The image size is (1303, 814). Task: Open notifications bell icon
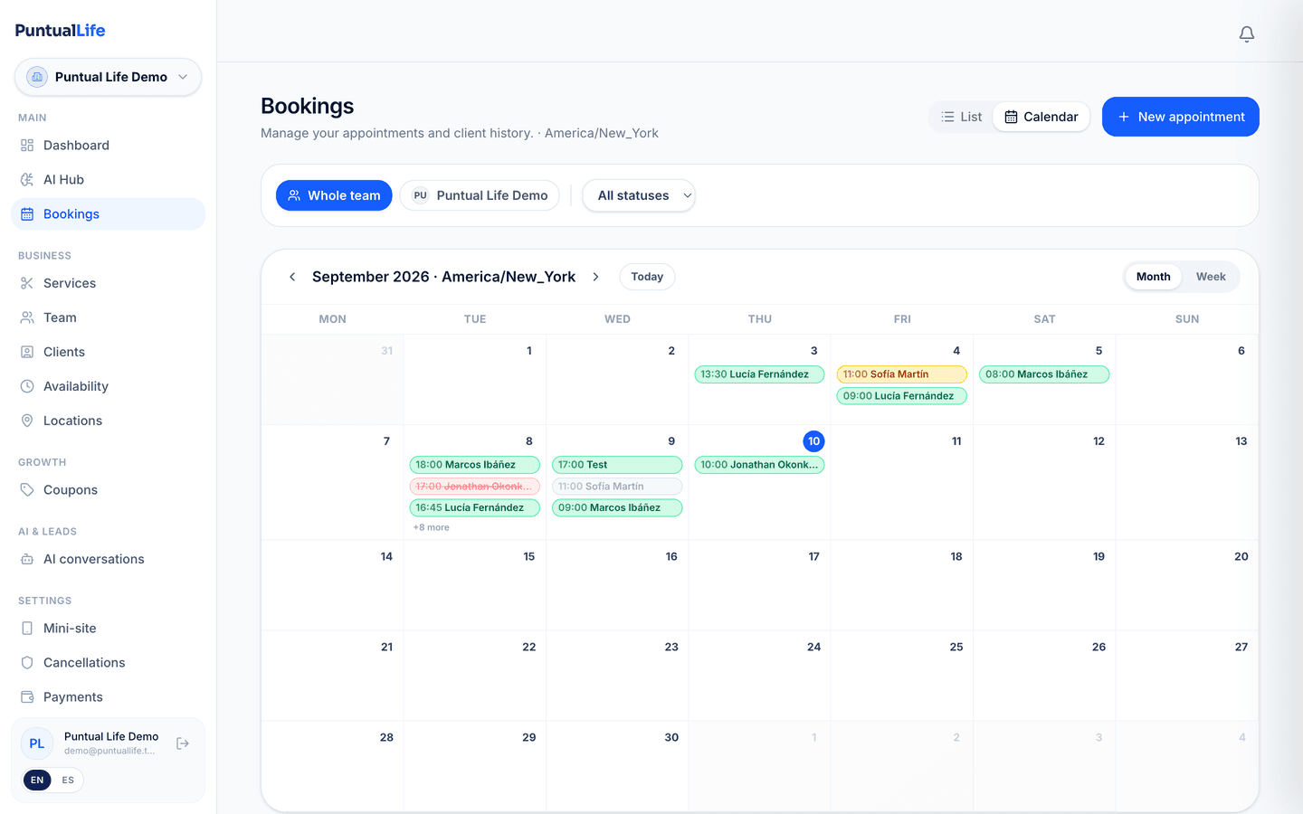point(1247,34)
